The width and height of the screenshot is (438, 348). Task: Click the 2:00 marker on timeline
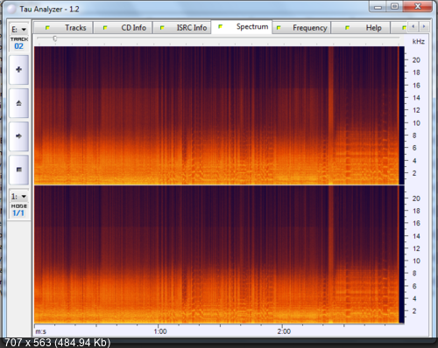point(284,331)
